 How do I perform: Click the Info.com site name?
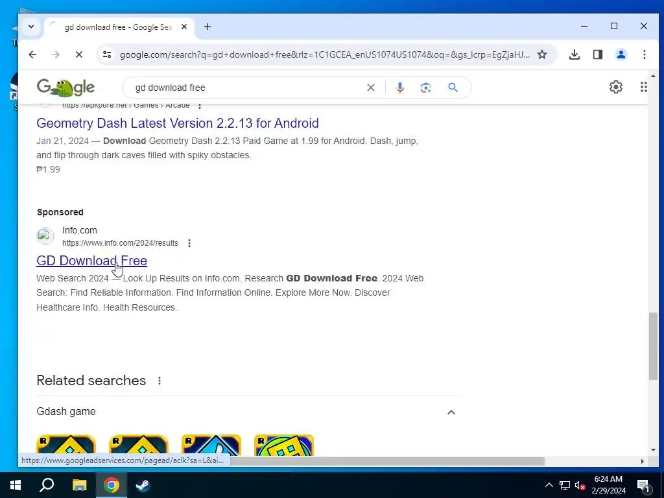80,230
